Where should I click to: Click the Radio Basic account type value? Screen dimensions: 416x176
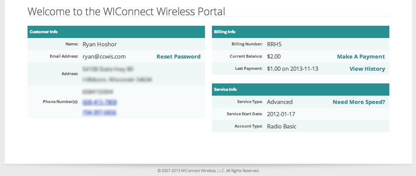[x=281, y=127]
